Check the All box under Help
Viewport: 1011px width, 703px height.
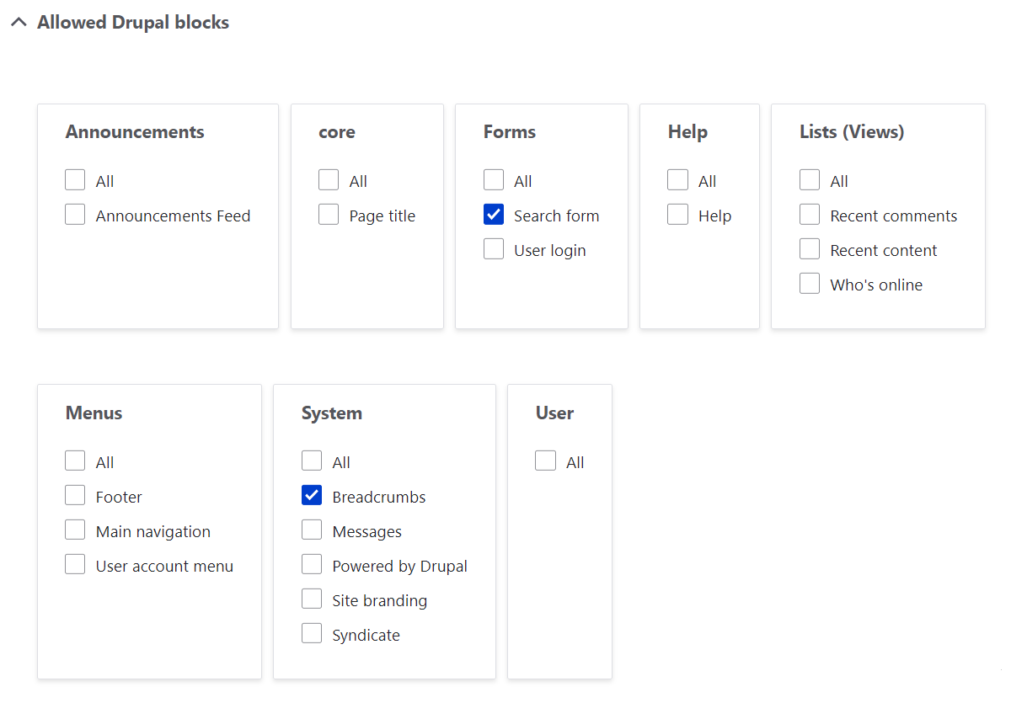(678, 179)
